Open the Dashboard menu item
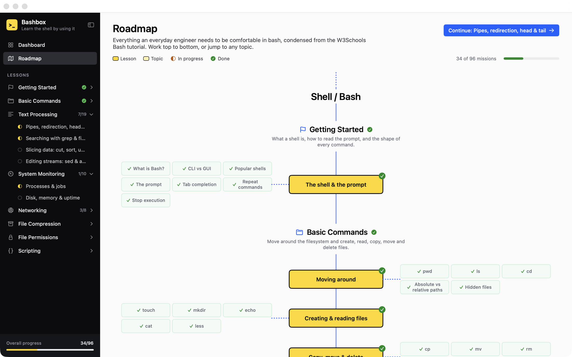Screen dimensions: 572x357 50,45
